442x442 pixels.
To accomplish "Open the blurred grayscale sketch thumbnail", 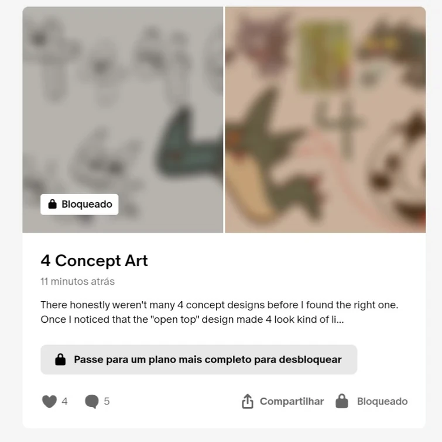I will [123, 120].
